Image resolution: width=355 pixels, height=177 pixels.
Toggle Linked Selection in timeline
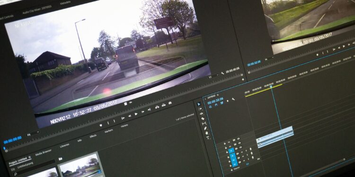click(222, 103)
